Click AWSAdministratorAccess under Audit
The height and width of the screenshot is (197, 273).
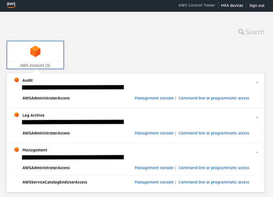(x=46, y=98)
